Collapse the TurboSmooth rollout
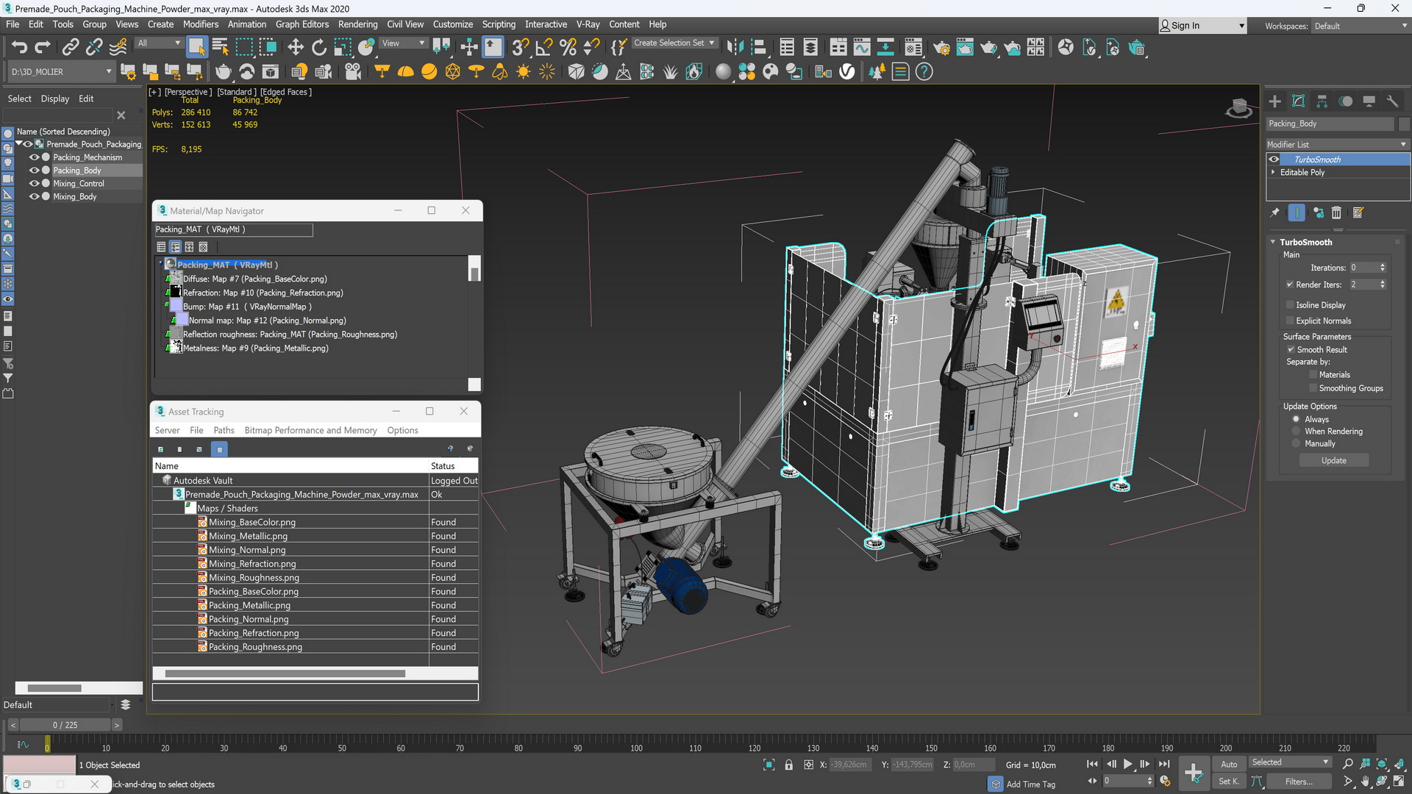1412x794 pixels. [x=1273, y=243]
